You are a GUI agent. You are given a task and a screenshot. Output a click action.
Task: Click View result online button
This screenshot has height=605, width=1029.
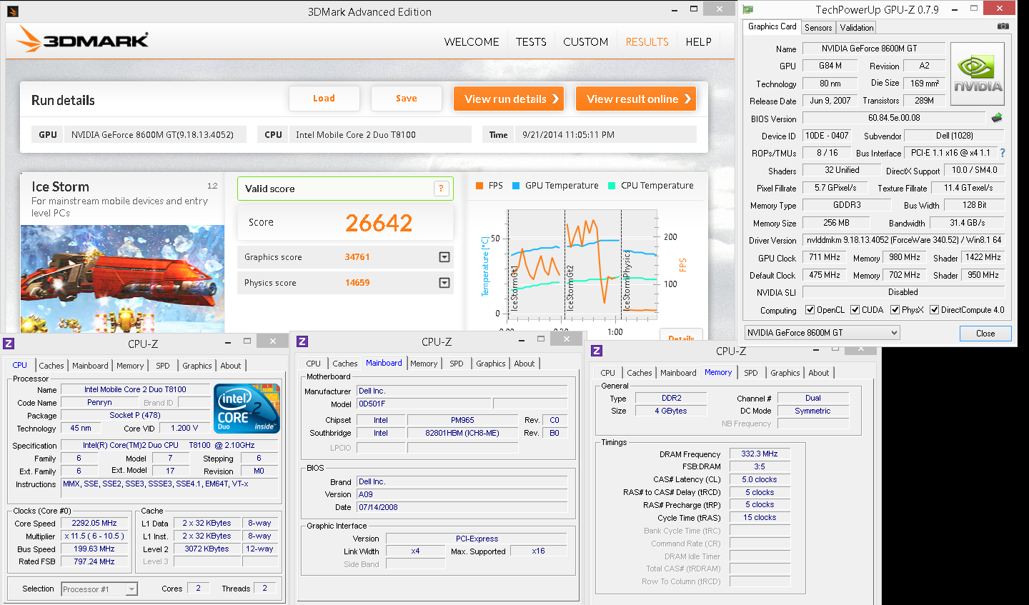point(636,99)
